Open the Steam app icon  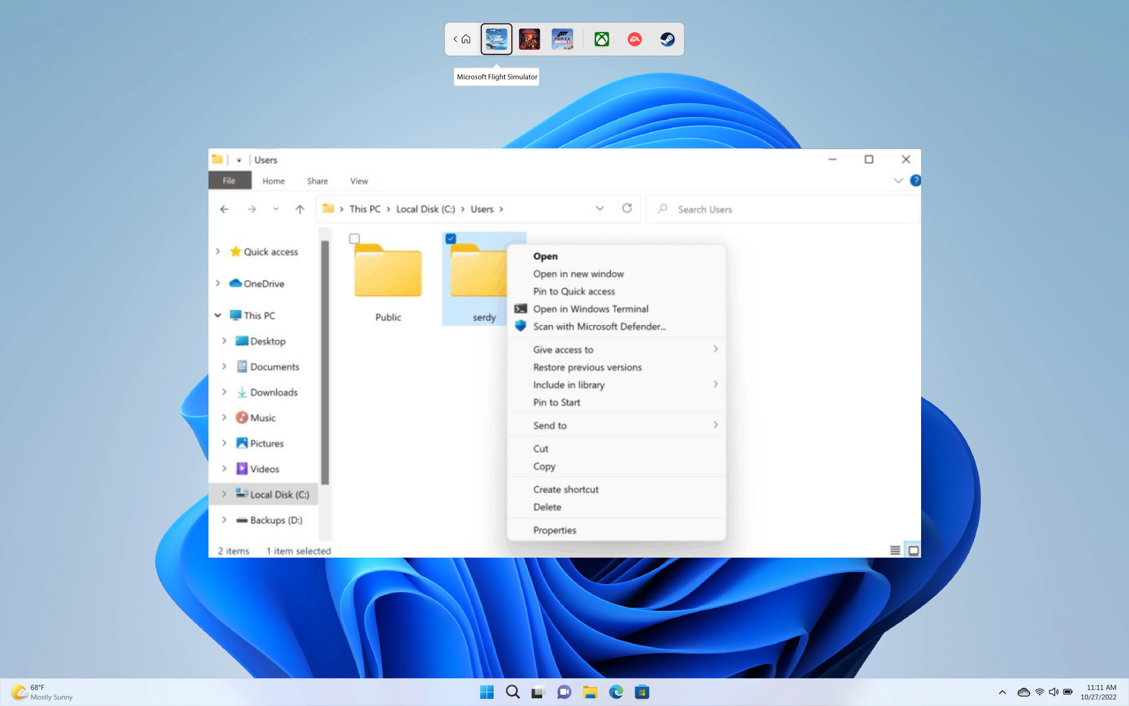666,38
